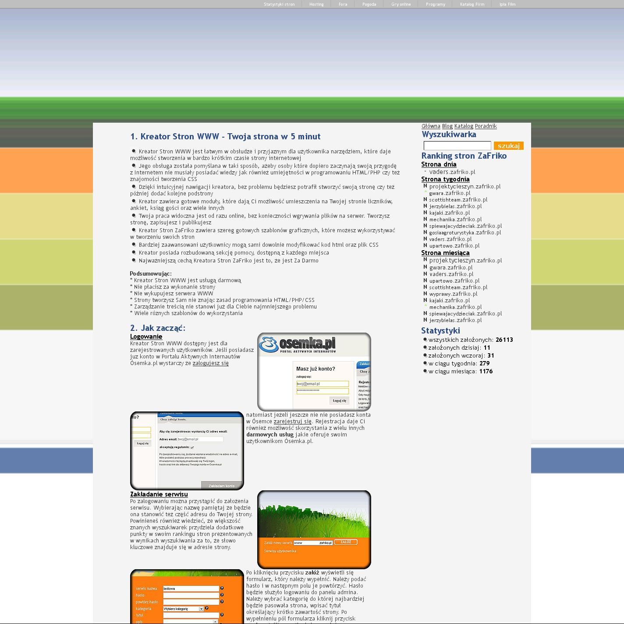Screen dimensions: 624x624
Task: Click green arrow icon beside mechanika.zafriko.pl
Action: click(425, 306)
